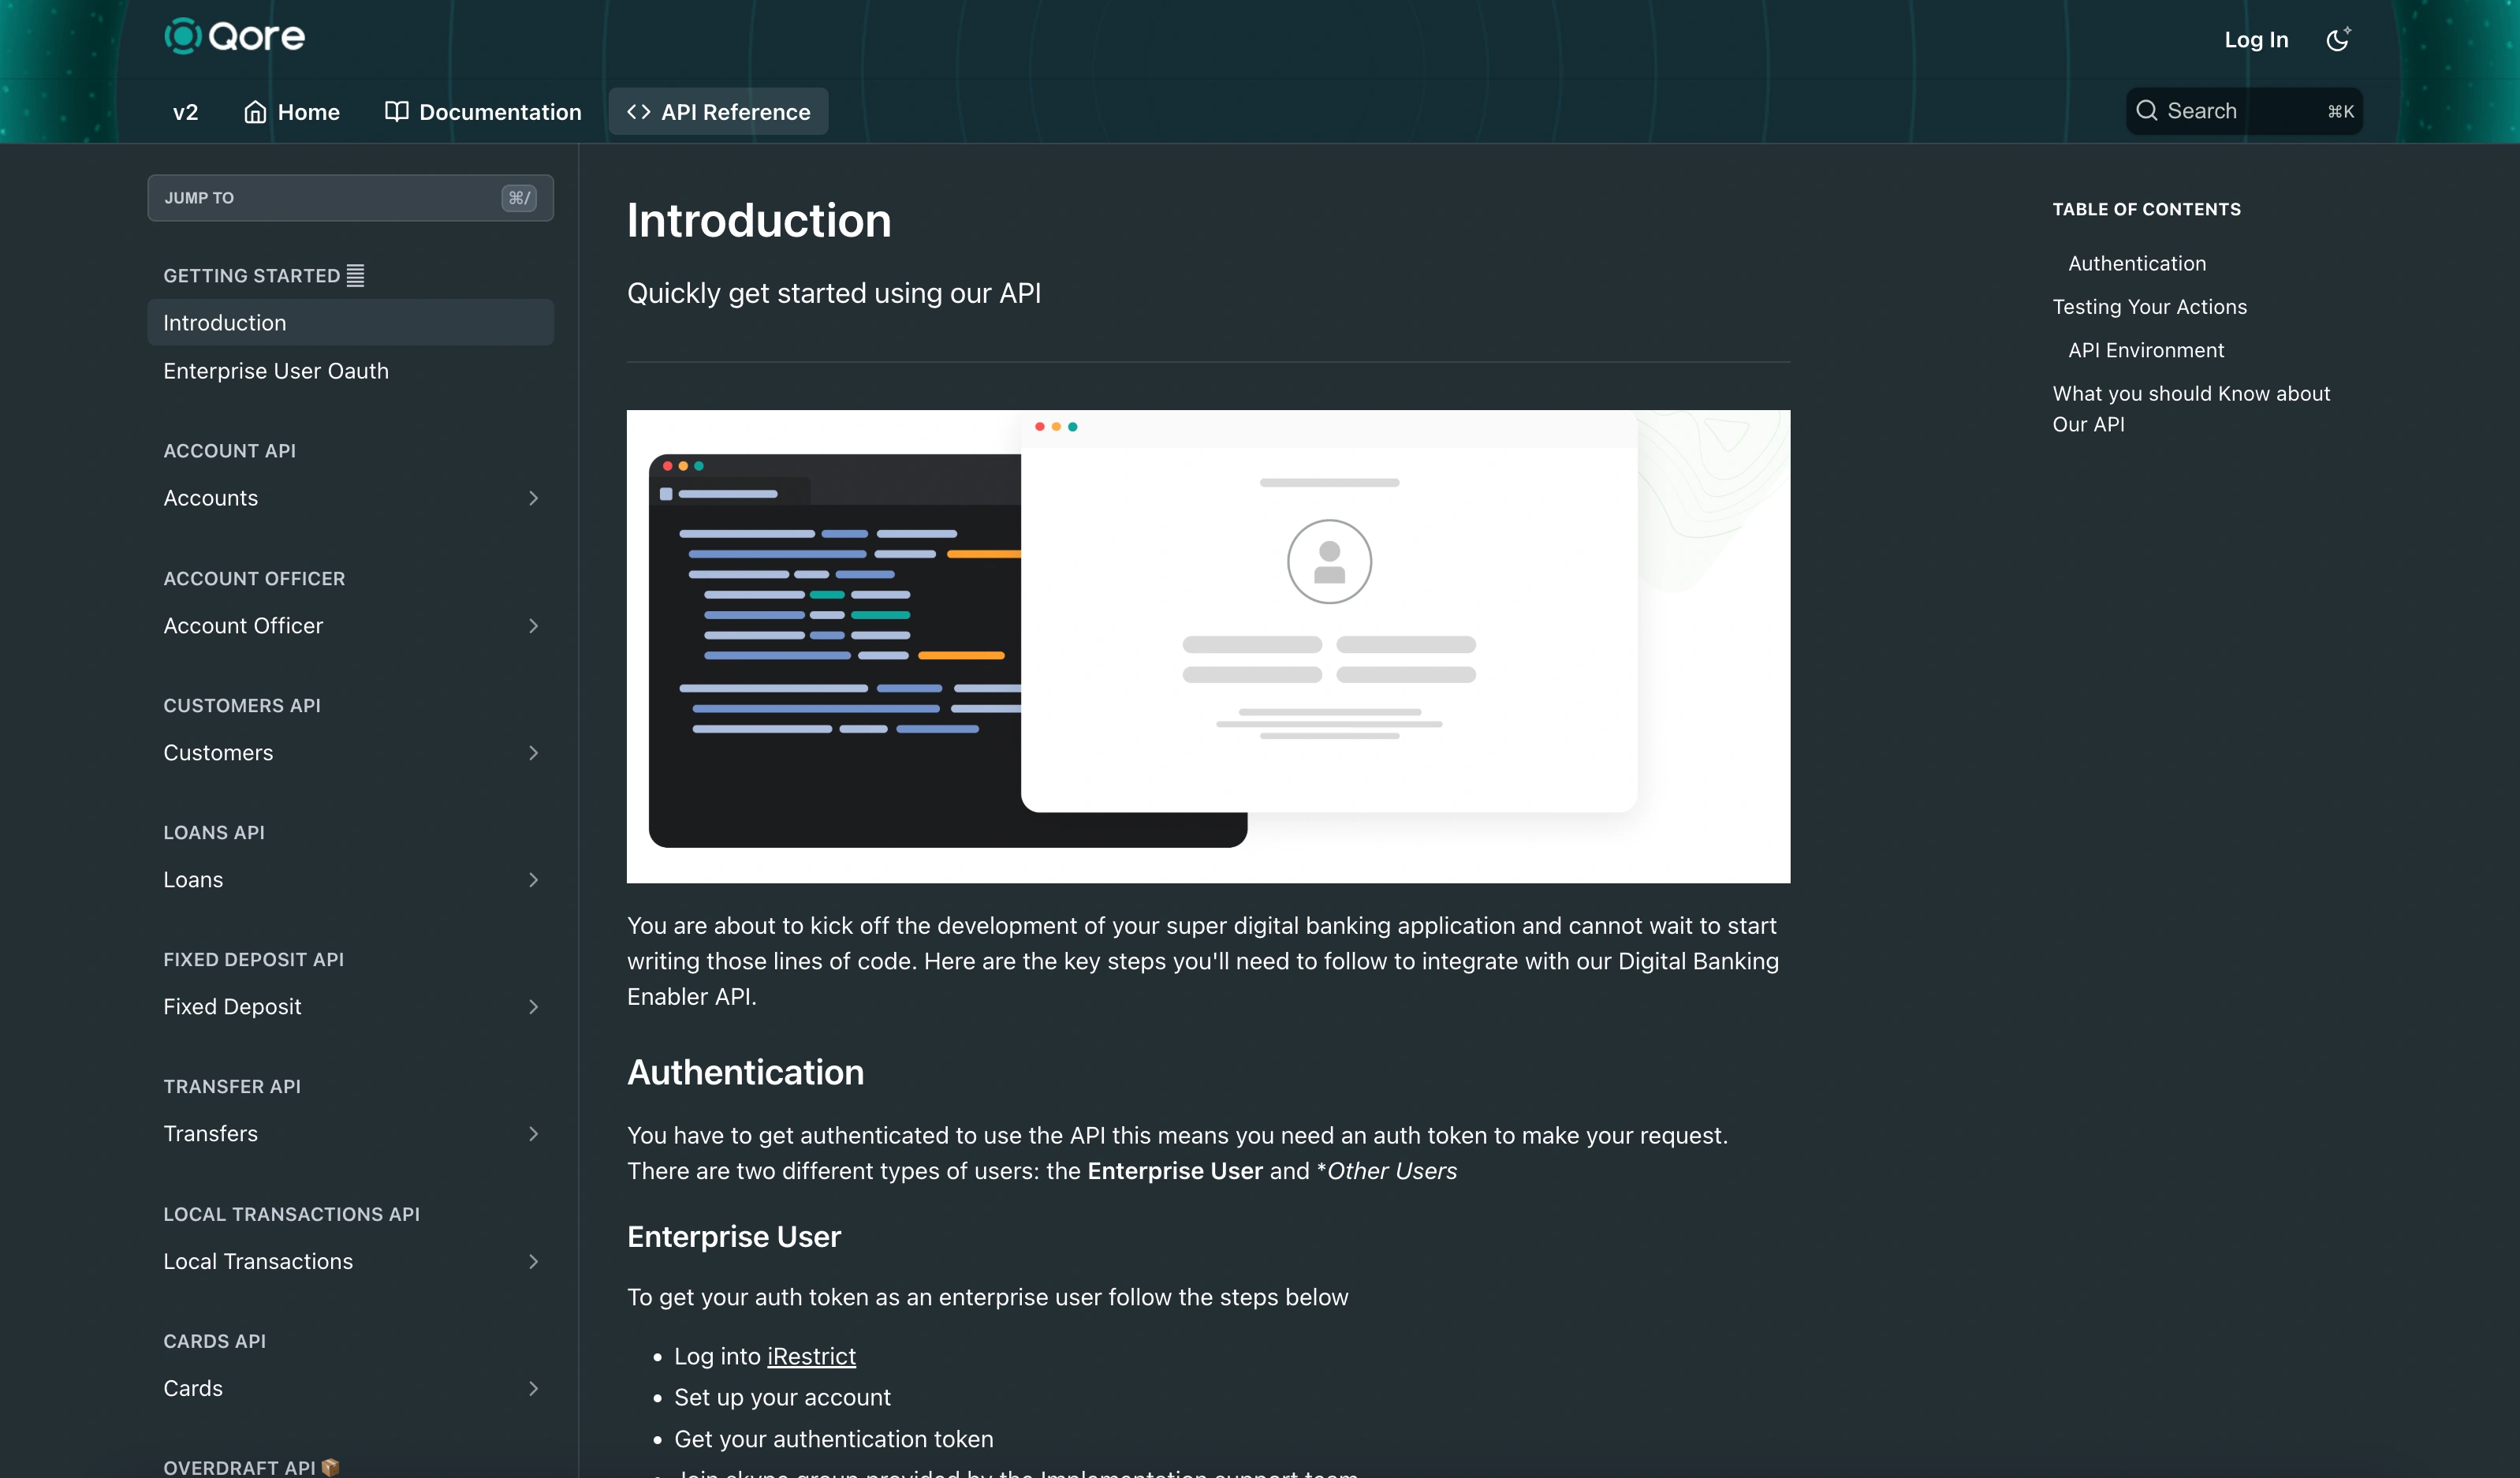Viewport: 2520px width, 1478px height.
Task: Expand the Accounts chevron
Action: [533, 498]
